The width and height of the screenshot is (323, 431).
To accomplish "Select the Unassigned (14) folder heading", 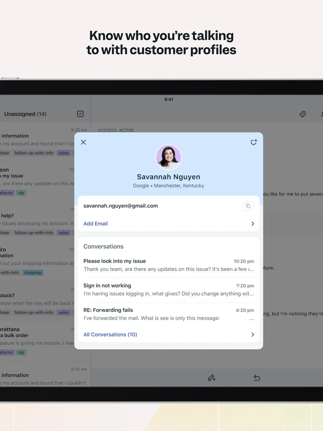I will (25, 114).
